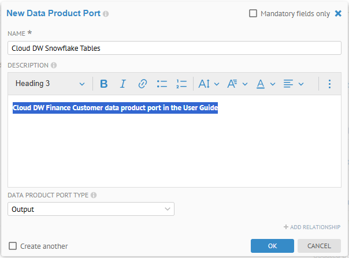This screenshot has height=258, width=349.
Task: Open the text alignment dropdown
Action: [x=294, y=84]
